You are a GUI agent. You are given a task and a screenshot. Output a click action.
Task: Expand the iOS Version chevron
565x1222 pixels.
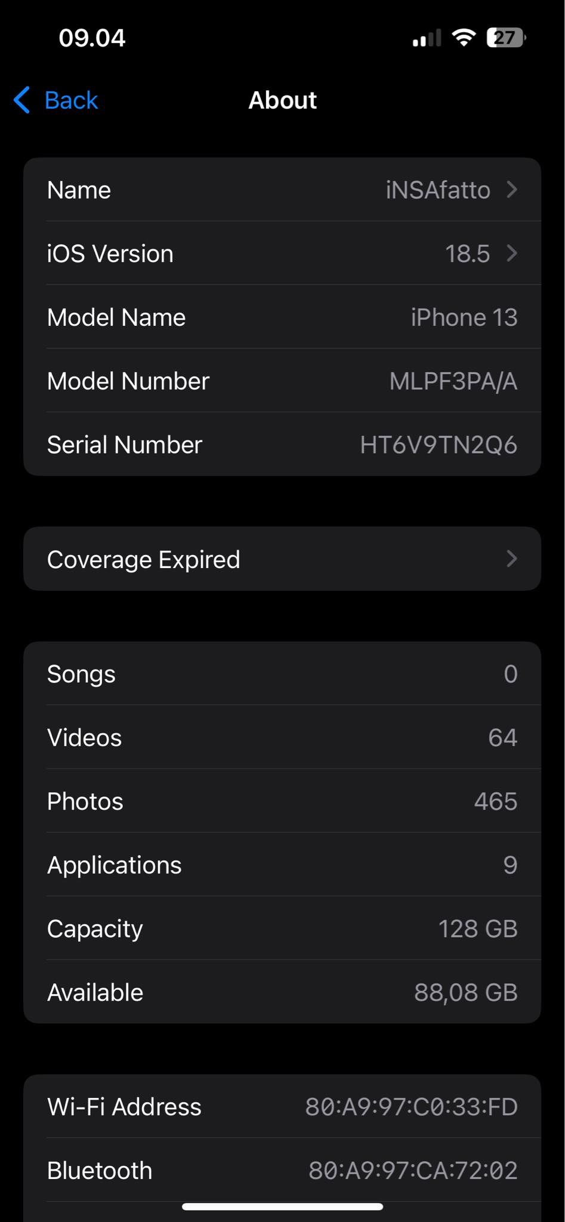click(511, 254)
